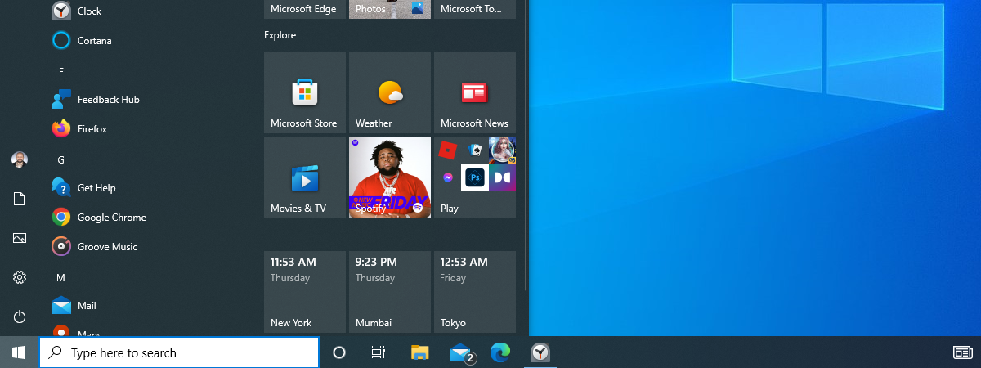Open the user account menu
Screen dimensions: 981x368
(20, 159)
